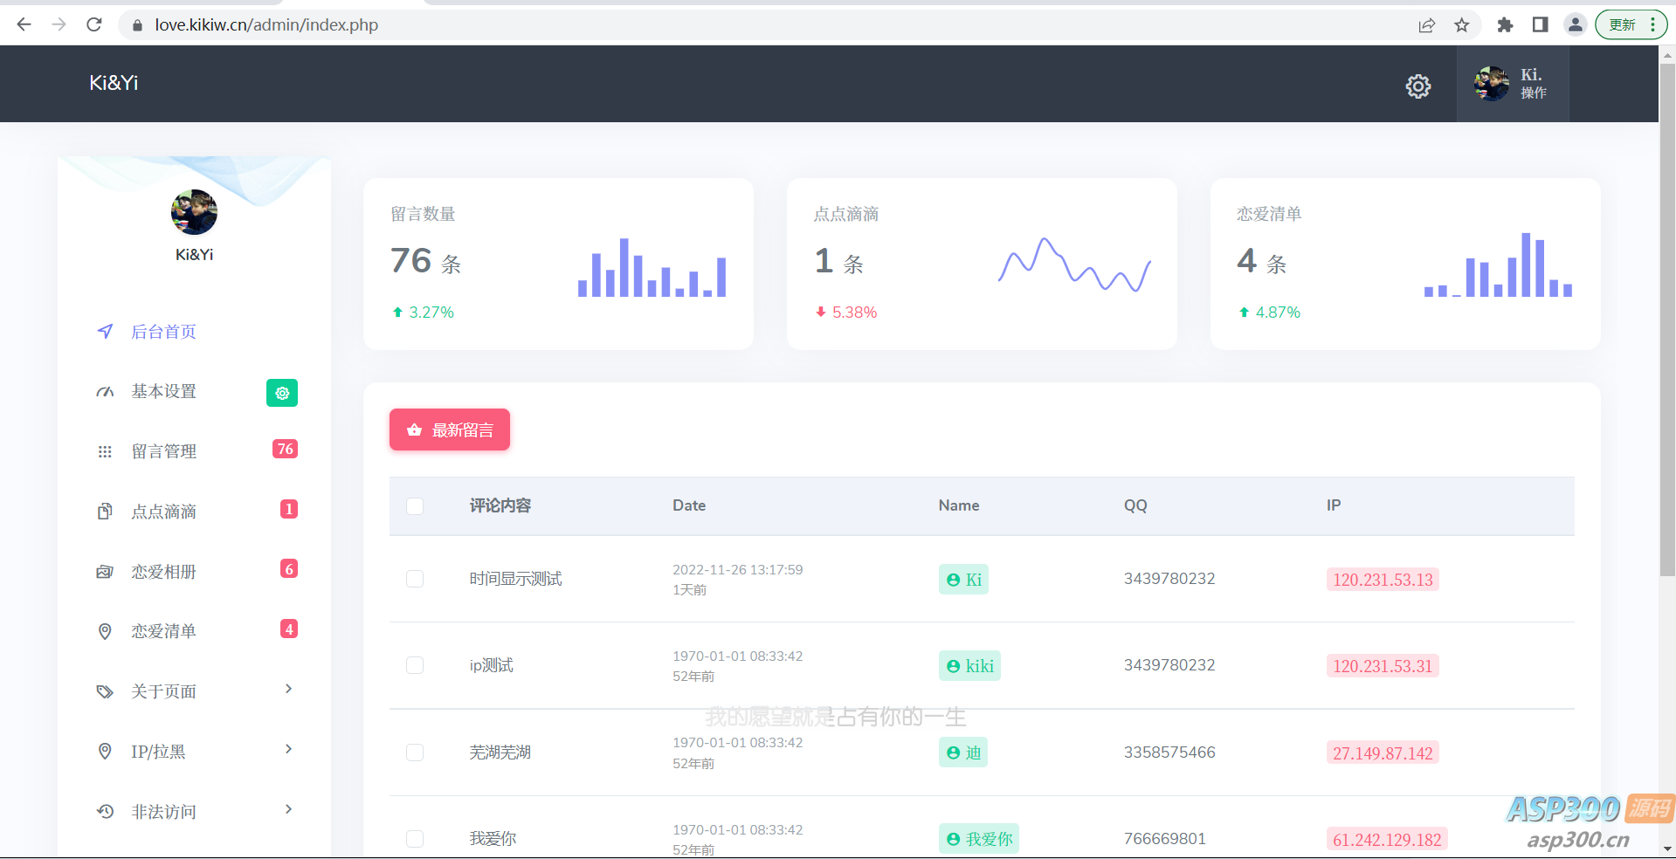Click the 后台首页 paper plane icon
The image size is (1676, 859).
[105, 332]
